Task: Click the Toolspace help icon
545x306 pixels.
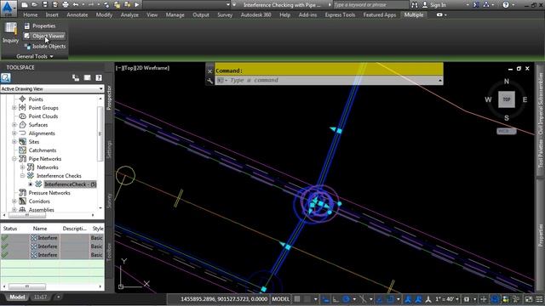Action: click(99, 77)
